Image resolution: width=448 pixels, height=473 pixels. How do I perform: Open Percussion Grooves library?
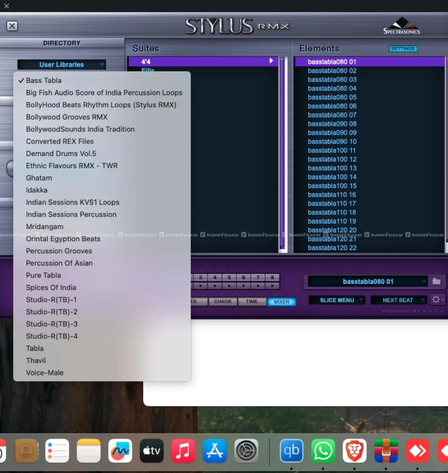click(x=102, y=251)
